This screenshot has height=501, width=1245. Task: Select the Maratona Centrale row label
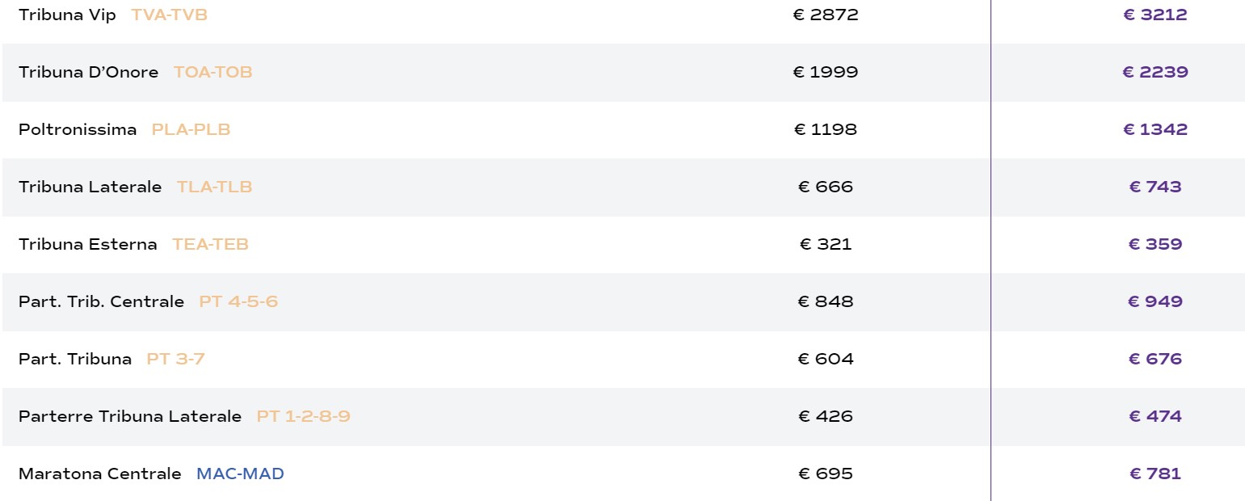click(99, 474)
